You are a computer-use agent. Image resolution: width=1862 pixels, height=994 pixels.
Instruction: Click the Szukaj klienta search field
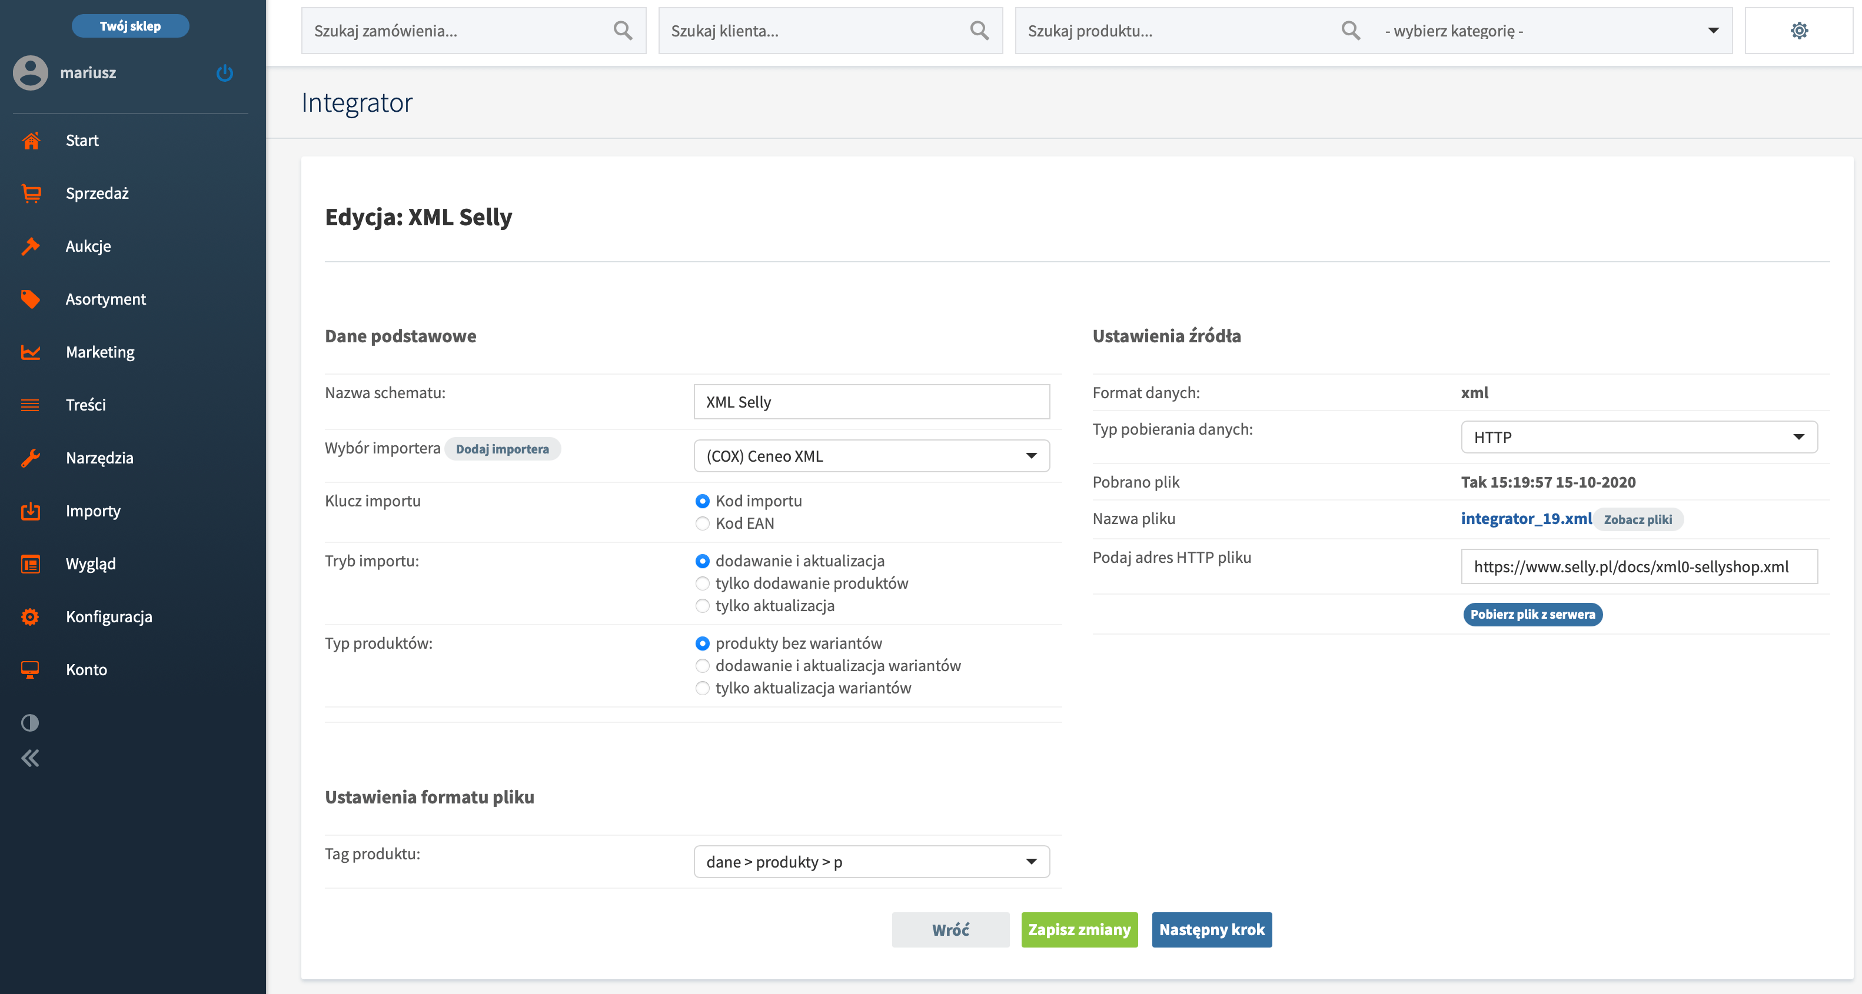pyautogui.click(x=830, y=31)
